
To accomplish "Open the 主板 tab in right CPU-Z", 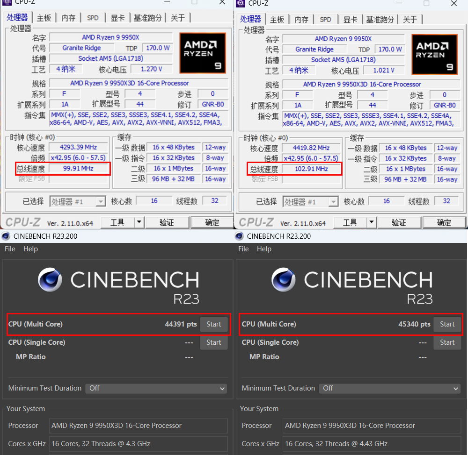I will (x=277, y=20).
